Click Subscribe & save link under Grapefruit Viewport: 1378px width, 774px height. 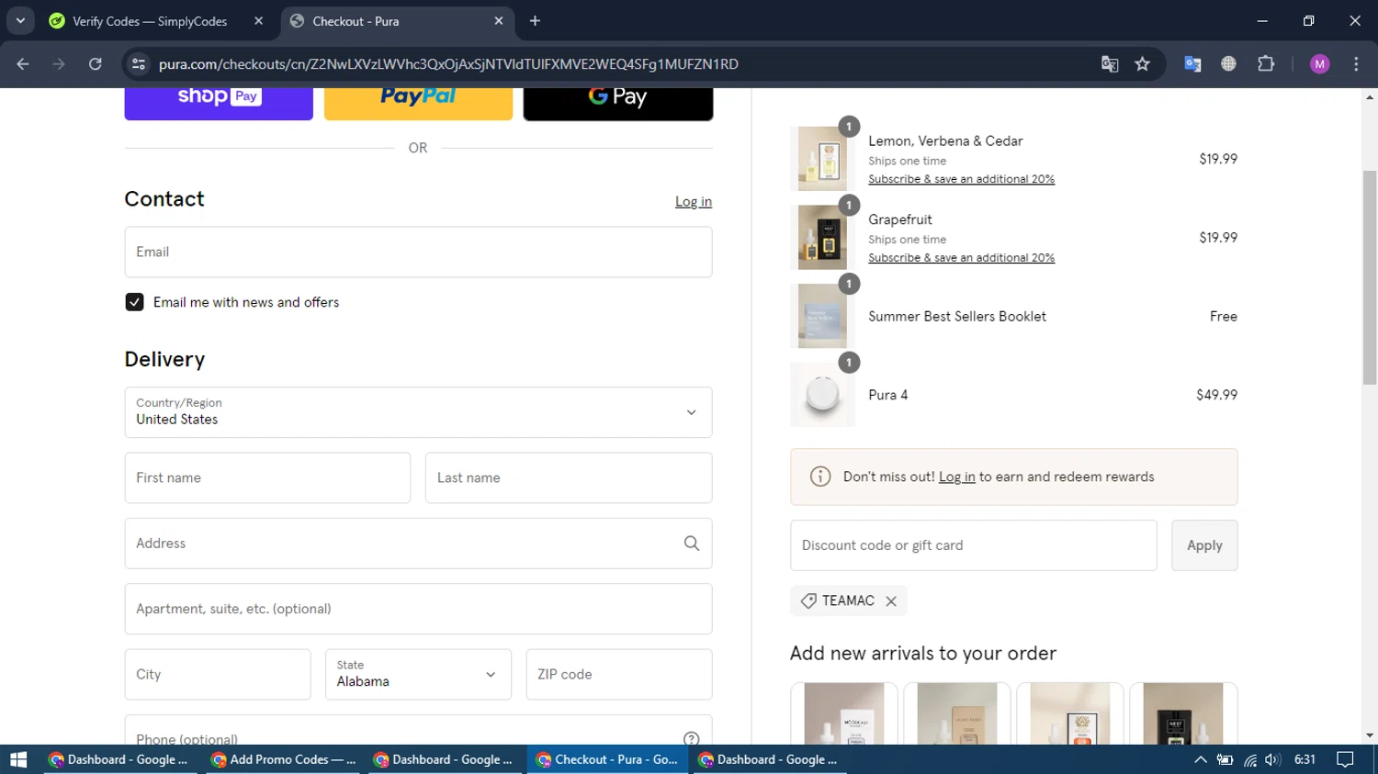tap(961, 258)
